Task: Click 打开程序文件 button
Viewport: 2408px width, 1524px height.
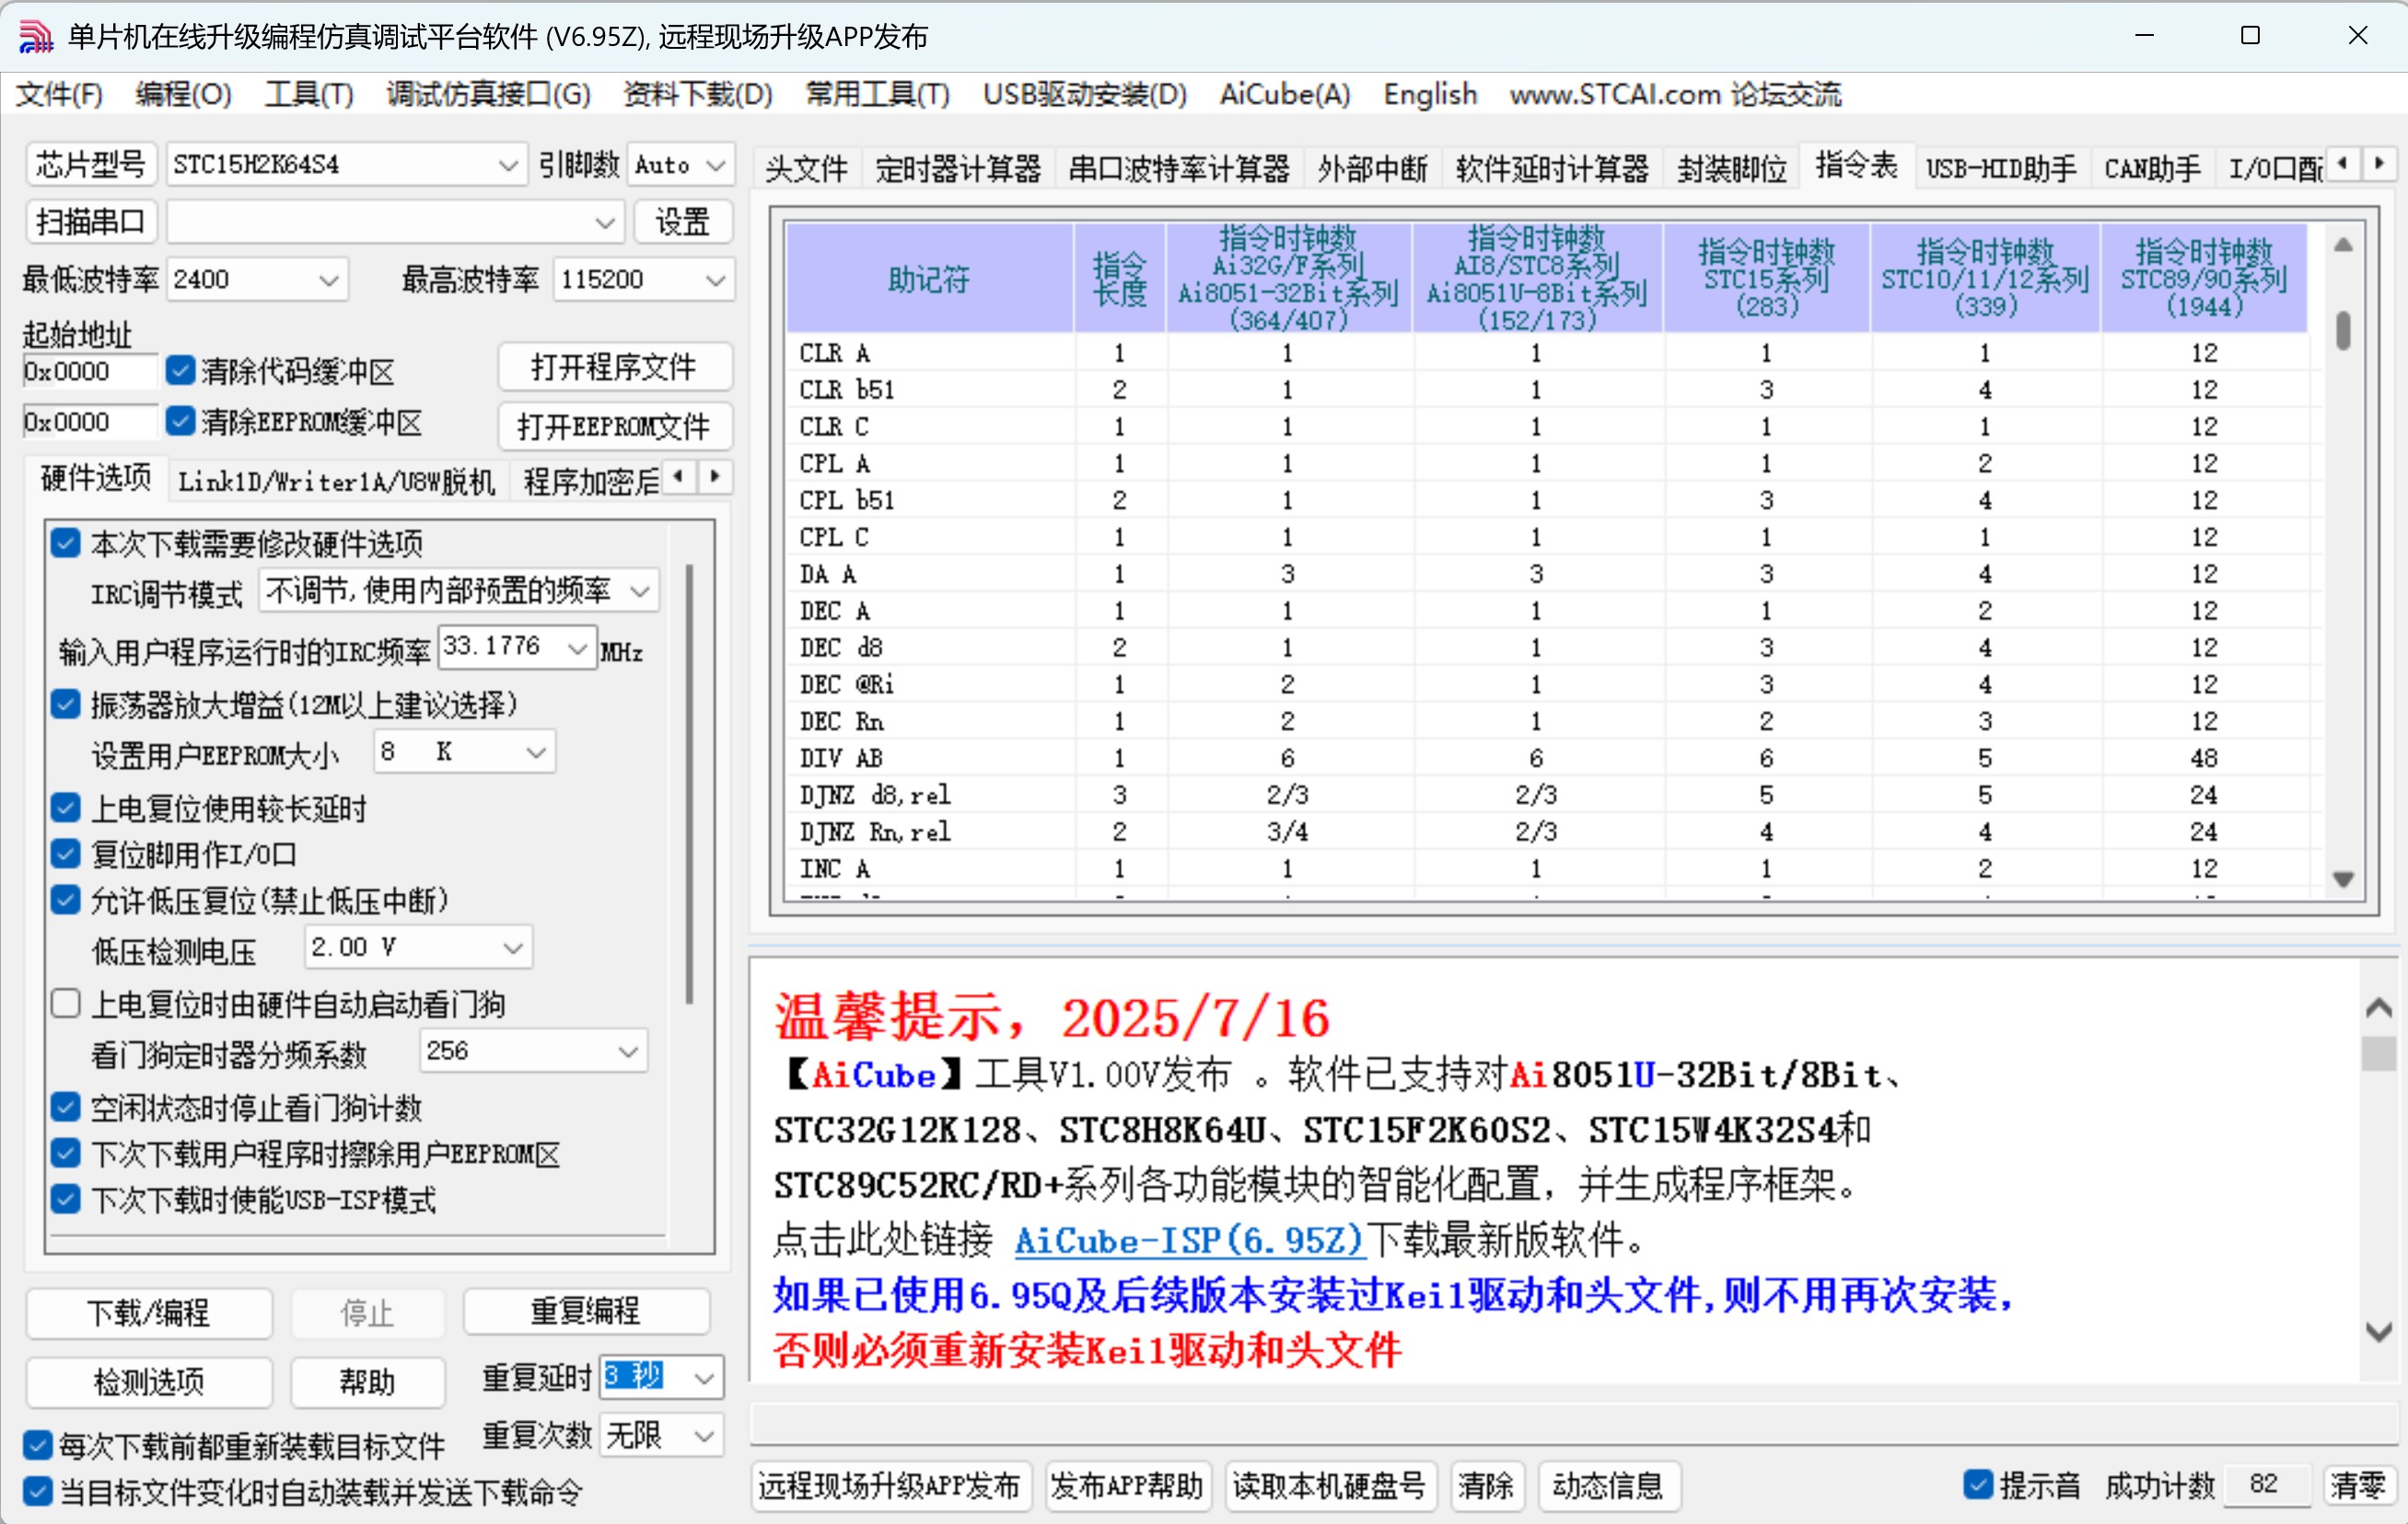Action: (614, 367)
